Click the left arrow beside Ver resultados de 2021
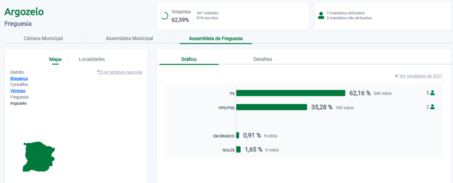This screenshot has height=183, width=453. tap(397, 76)
